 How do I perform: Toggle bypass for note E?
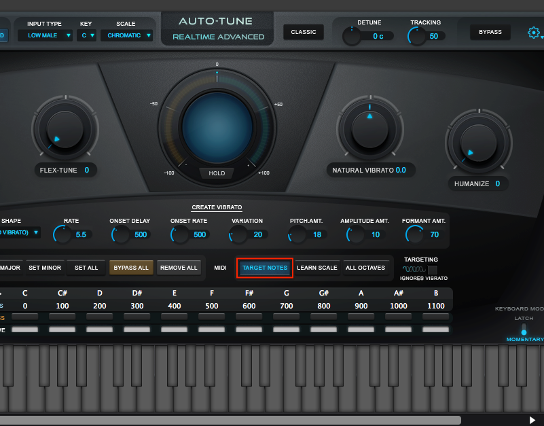tap(174, 317)
